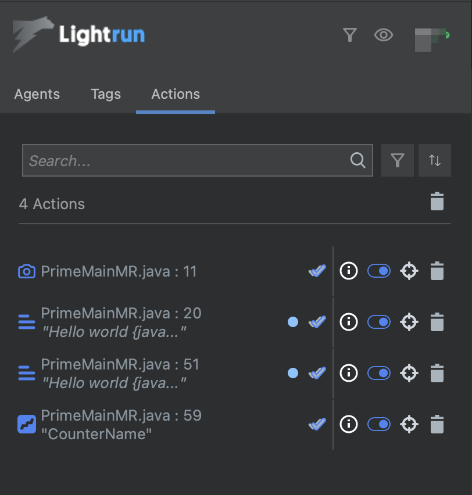Open the sort order options button

[x=435, y=160]
